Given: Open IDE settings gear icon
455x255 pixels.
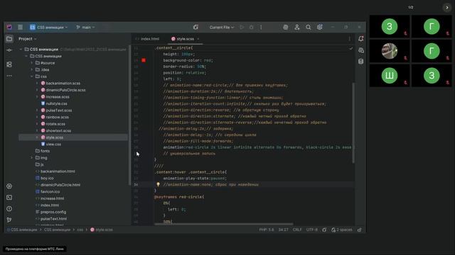Looking at the screenshot, I should (x=319, y=27).
